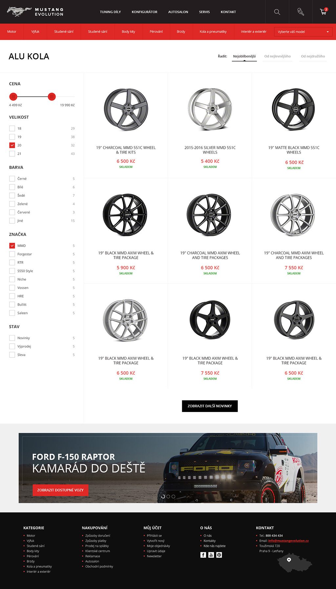Open Newsletter footer link

(x=154, y=556)
